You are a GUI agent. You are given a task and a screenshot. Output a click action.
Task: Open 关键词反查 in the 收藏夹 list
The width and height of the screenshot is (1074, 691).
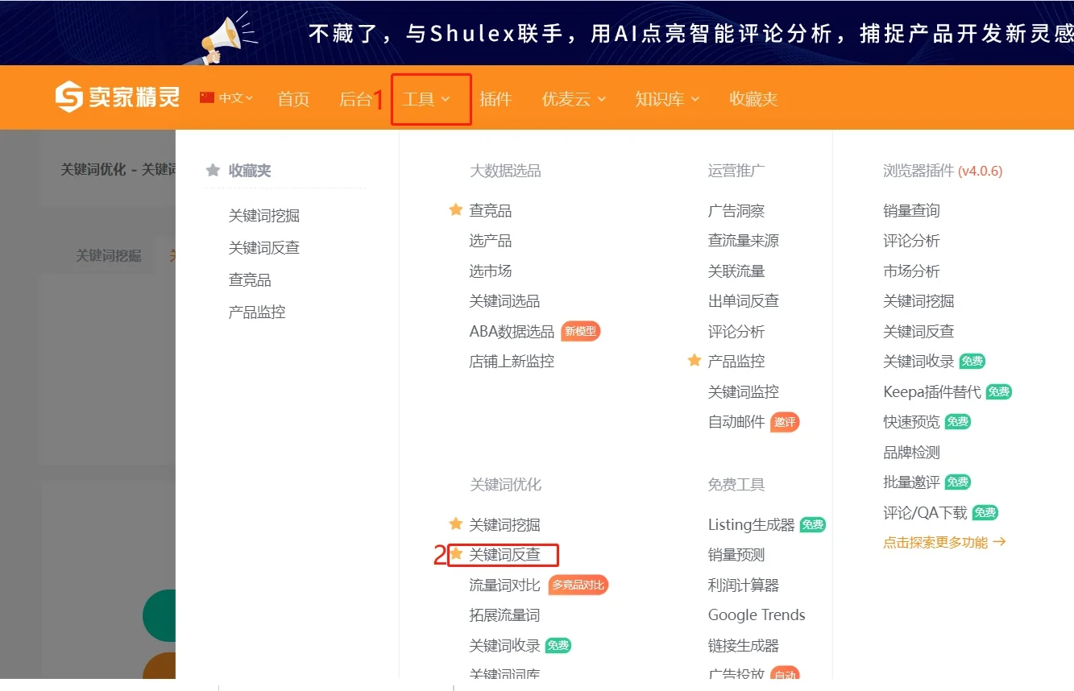click(264, 248)
